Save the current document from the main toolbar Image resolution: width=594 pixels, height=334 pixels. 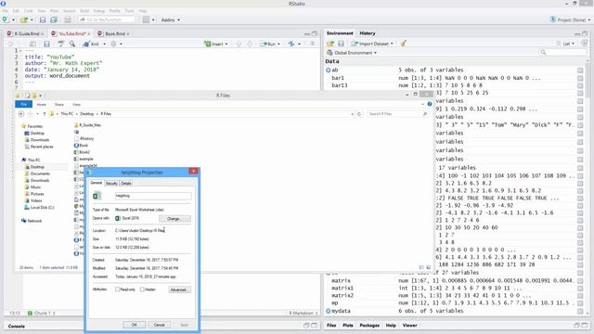click(x=43, y=19)
